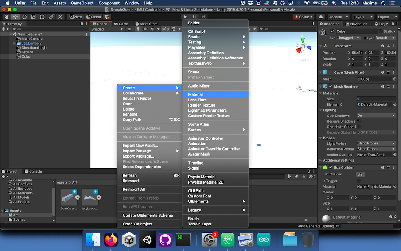Toggle 2D scene view mode
Image resolution: width=401 pixels, height=251 pixels.
[x=129, y=29]
